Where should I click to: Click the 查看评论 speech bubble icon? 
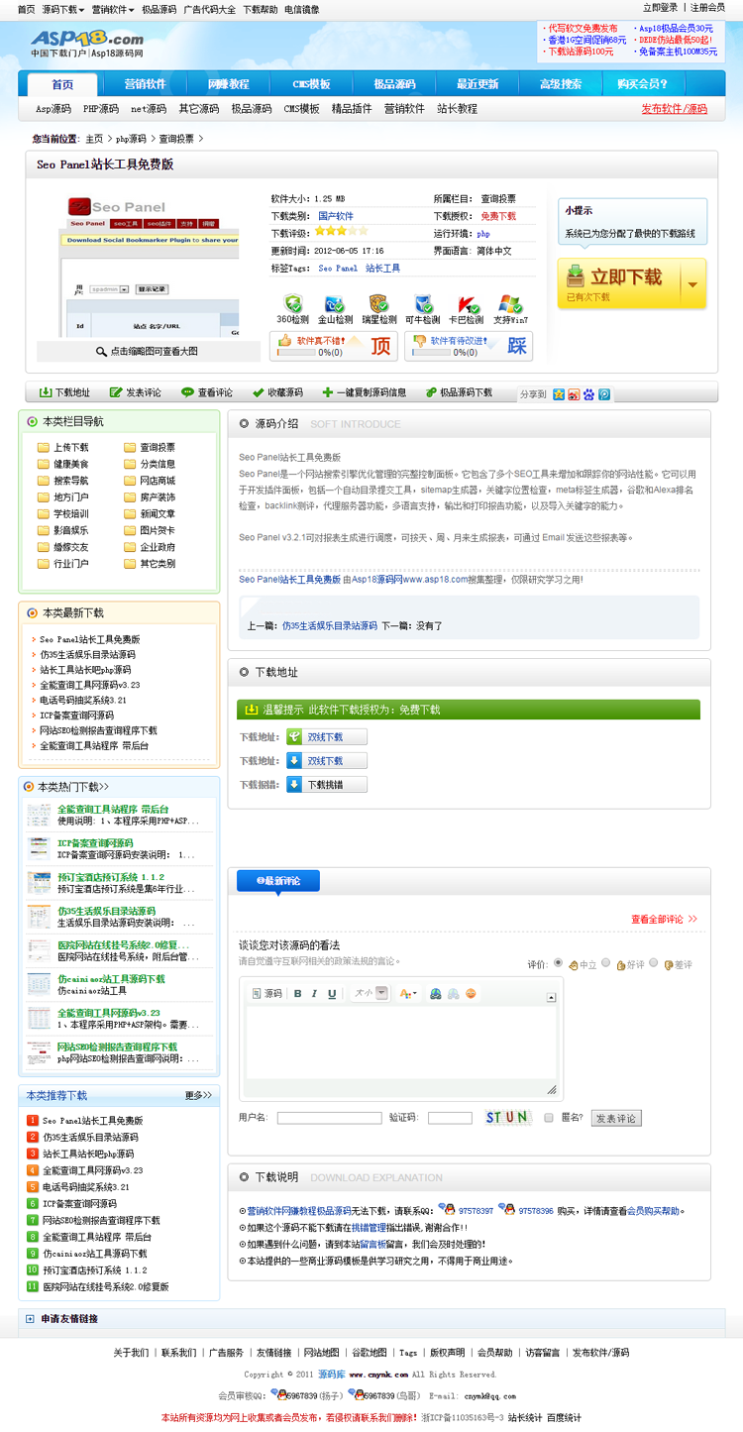(x=187, y=392)
